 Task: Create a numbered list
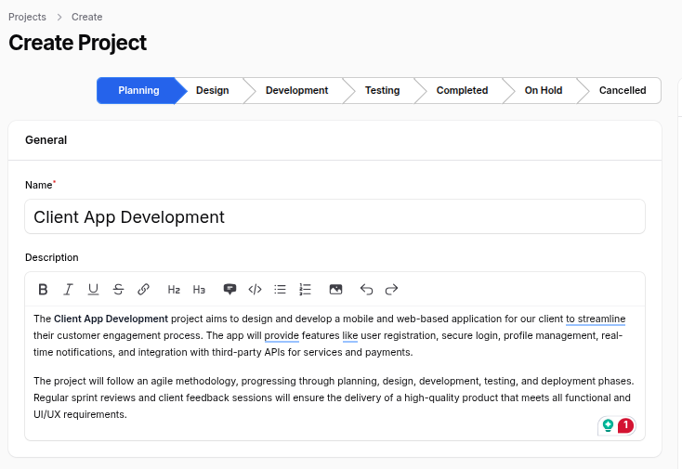[x=306, y=290]
